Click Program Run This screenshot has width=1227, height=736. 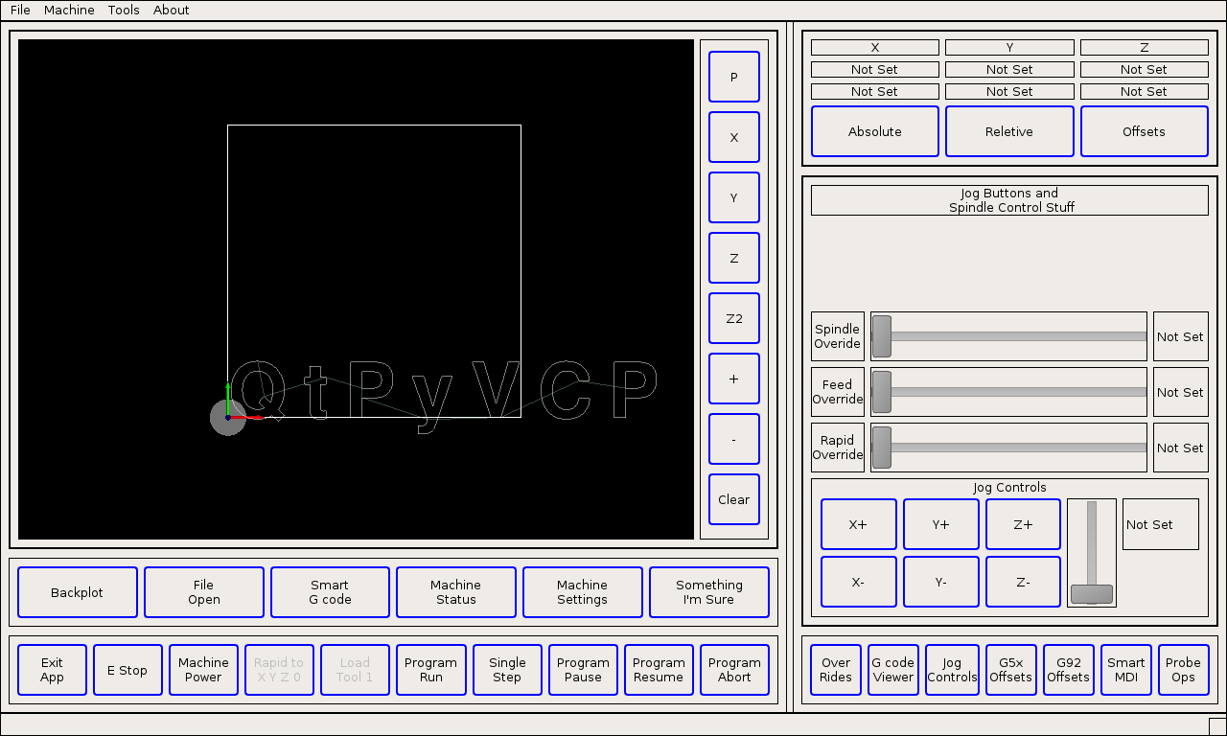[431, 670]
